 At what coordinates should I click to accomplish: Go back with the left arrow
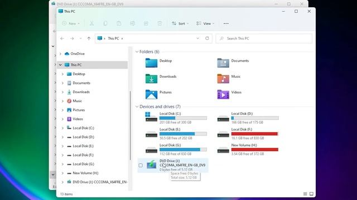click(x=62, y=38)
